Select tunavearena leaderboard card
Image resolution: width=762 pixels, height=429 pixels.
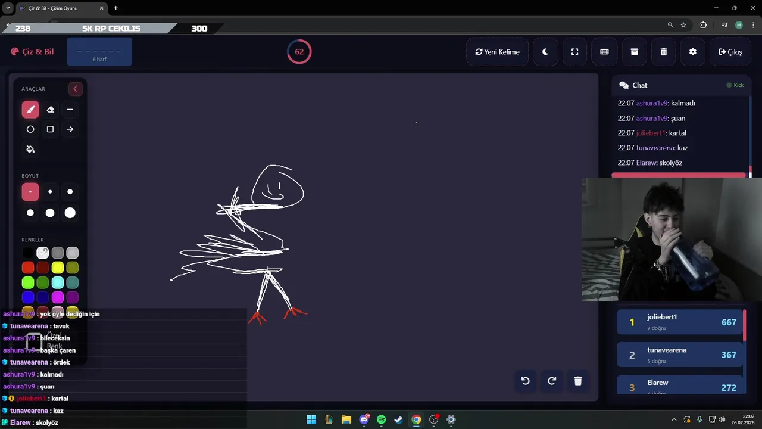point(679,355)
